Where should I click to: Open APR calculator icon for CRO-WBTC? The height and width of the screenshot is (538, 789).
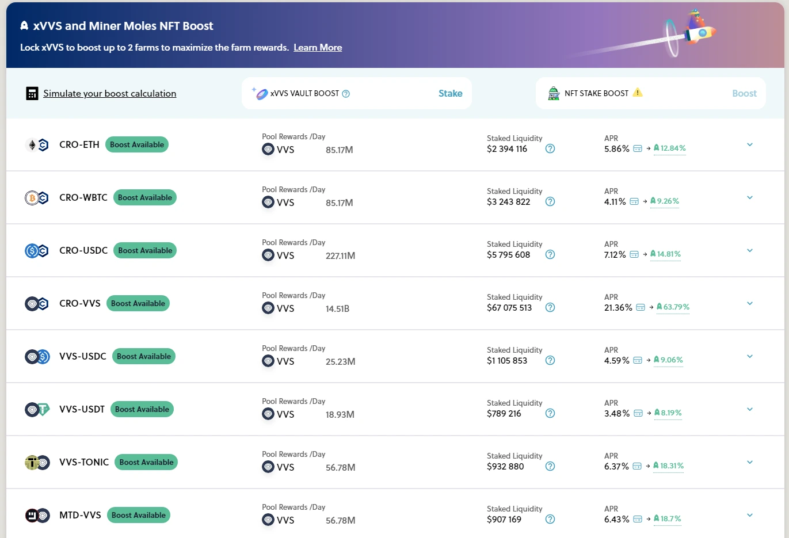point(634,202)
